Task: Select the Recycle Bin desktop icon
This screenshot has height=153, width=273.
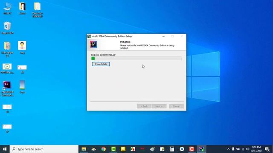Action: [x=7, y=28]
